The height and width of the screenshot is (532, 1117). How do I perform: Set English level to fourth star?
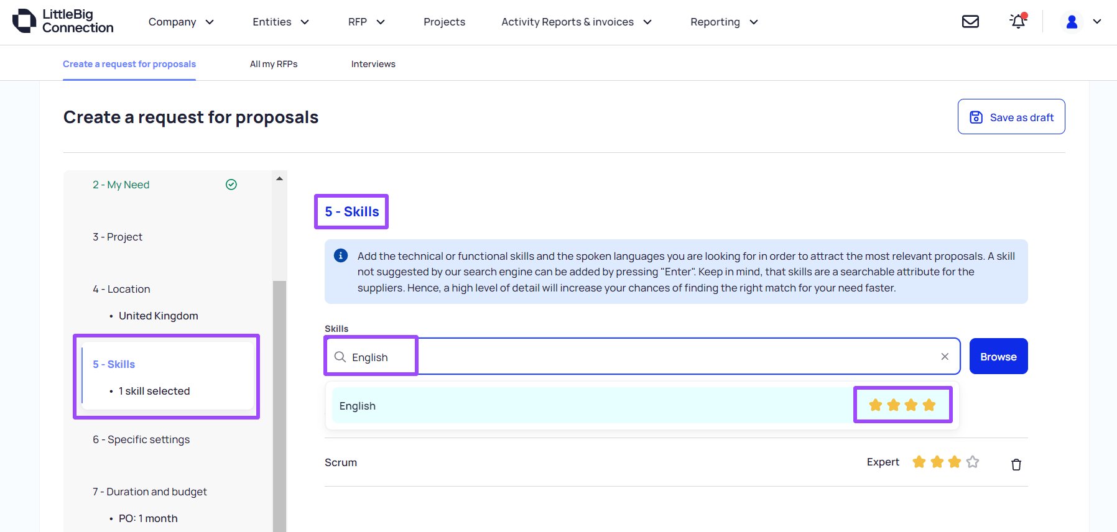pos(929,405)
